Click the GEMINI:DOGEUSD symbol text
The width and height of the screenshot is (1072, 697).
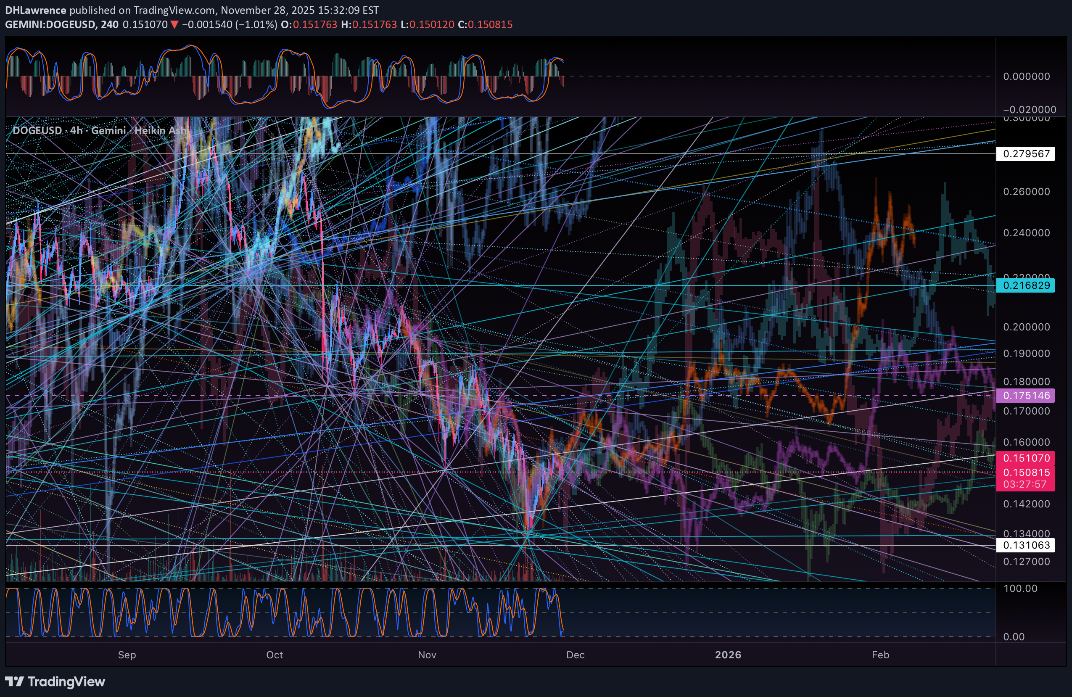coord(50,25)
